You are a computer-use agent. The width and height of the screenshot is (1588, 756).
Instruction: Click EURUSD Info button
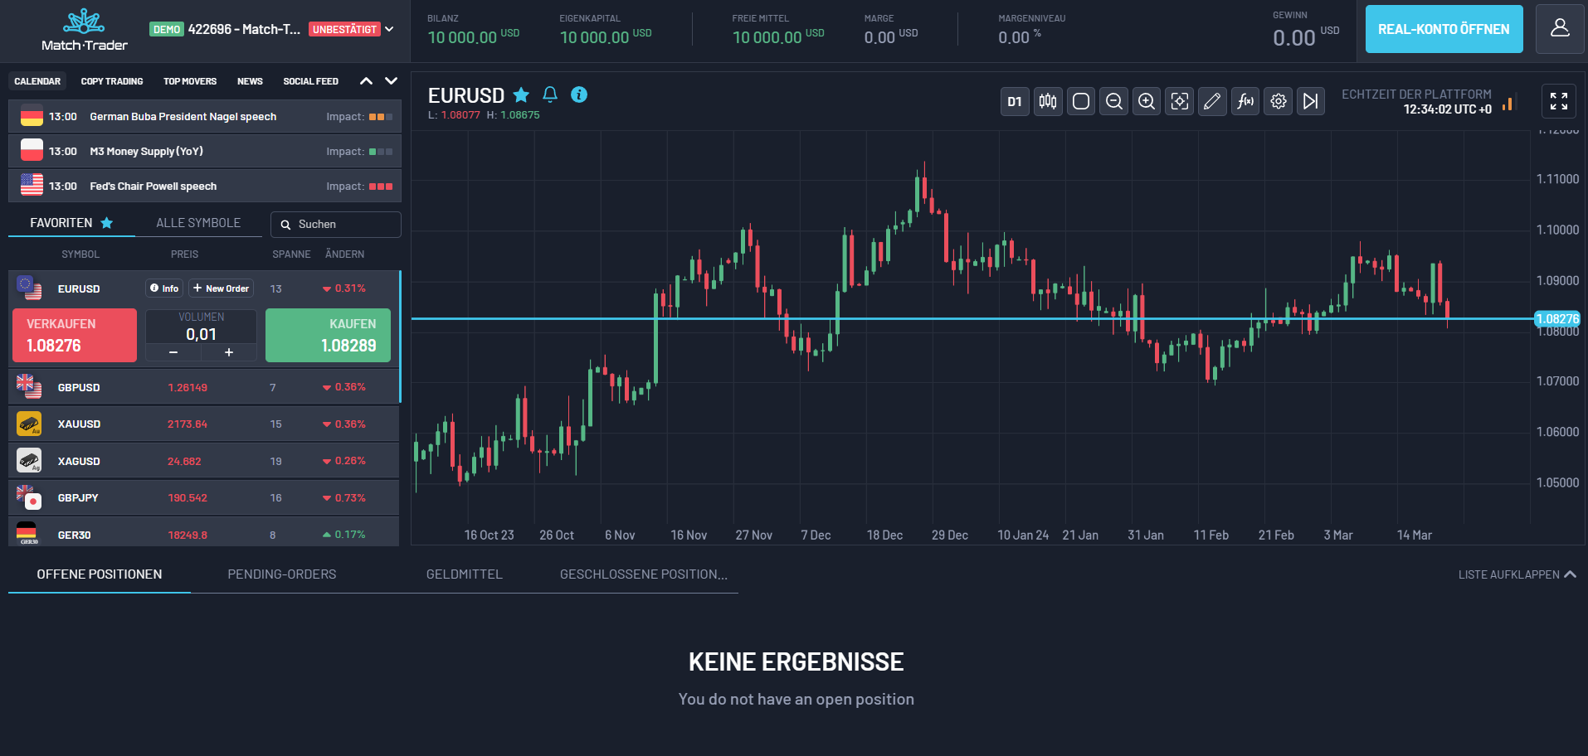pyautogui.click(x=164, y=288)
